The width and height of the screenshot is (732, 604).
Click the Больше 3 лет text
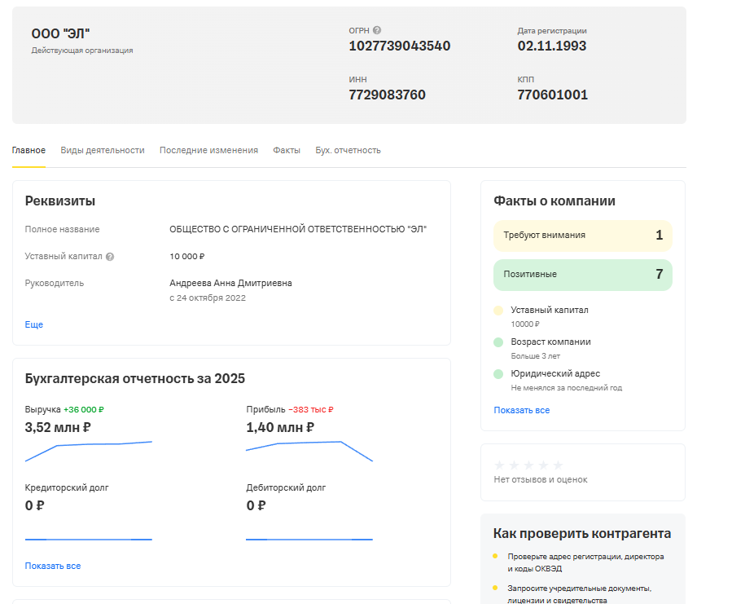tap(536, 356)
